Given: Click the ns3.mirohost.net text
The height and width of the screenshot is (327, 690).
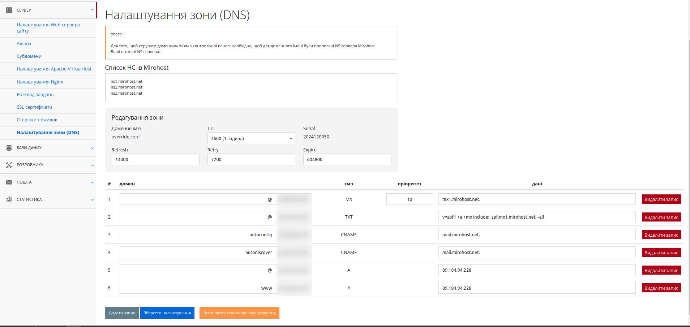Looking at the screenshot, I should pyautogui.click(x=127, y=93).
